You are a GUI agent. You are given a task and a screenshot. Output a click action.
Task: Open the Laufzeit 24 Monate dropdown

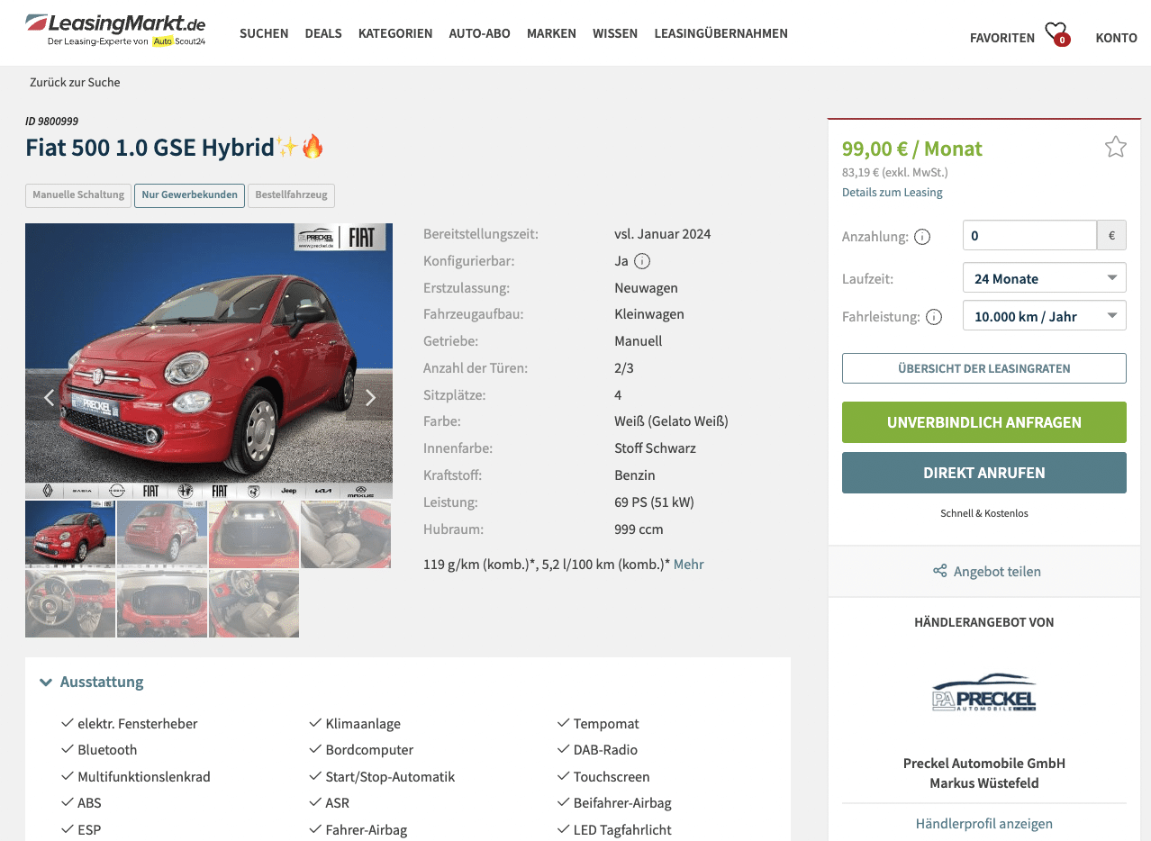coord(1044,278)
